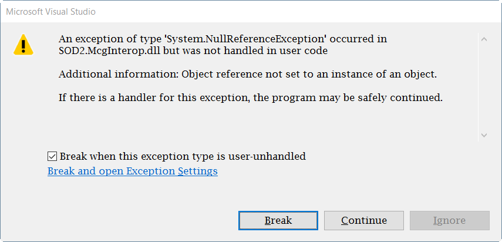The width and height of the screenshot is (502, 242).
Task: Click the greyed-out Ignore button
Action: 450,220
